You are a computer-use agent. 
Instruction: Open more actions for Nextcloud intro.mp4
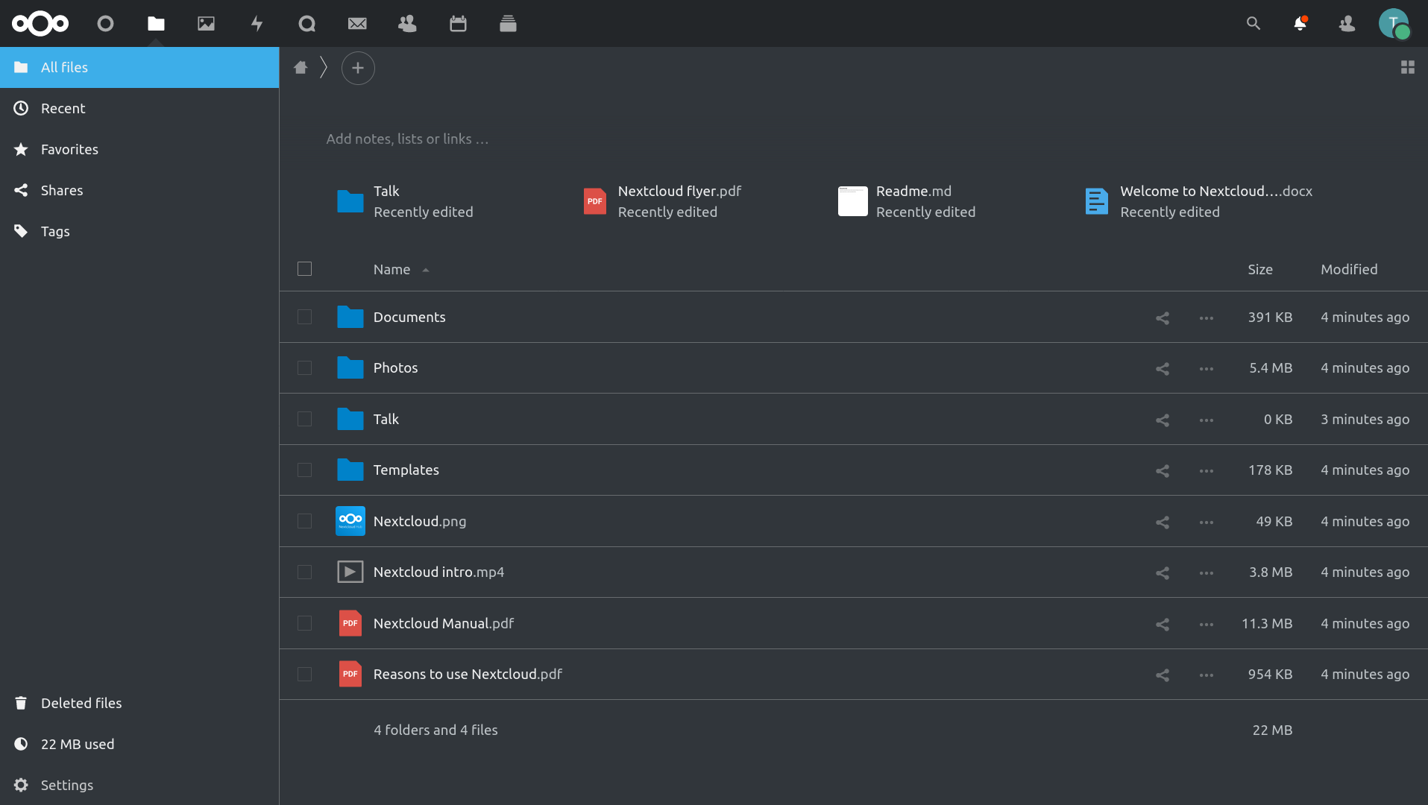point(1206,572)
